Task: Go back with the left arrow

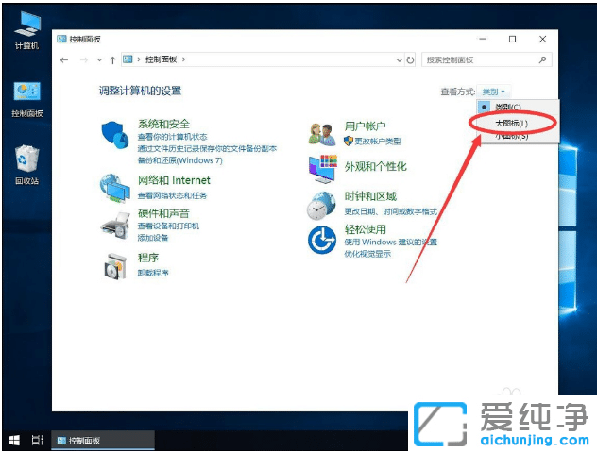Action: pyautogui.click(x=64, y=60)
